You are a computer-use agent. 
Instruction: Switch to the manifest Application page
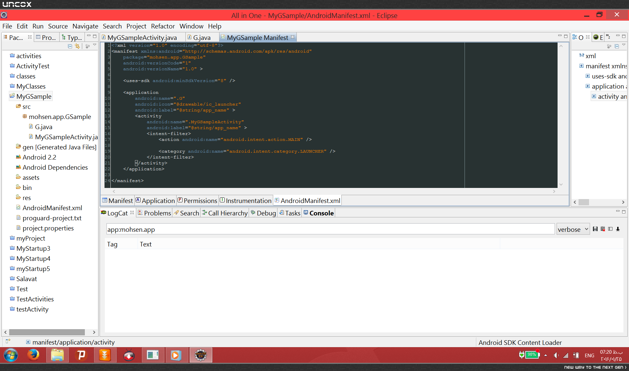click(156, 201)
